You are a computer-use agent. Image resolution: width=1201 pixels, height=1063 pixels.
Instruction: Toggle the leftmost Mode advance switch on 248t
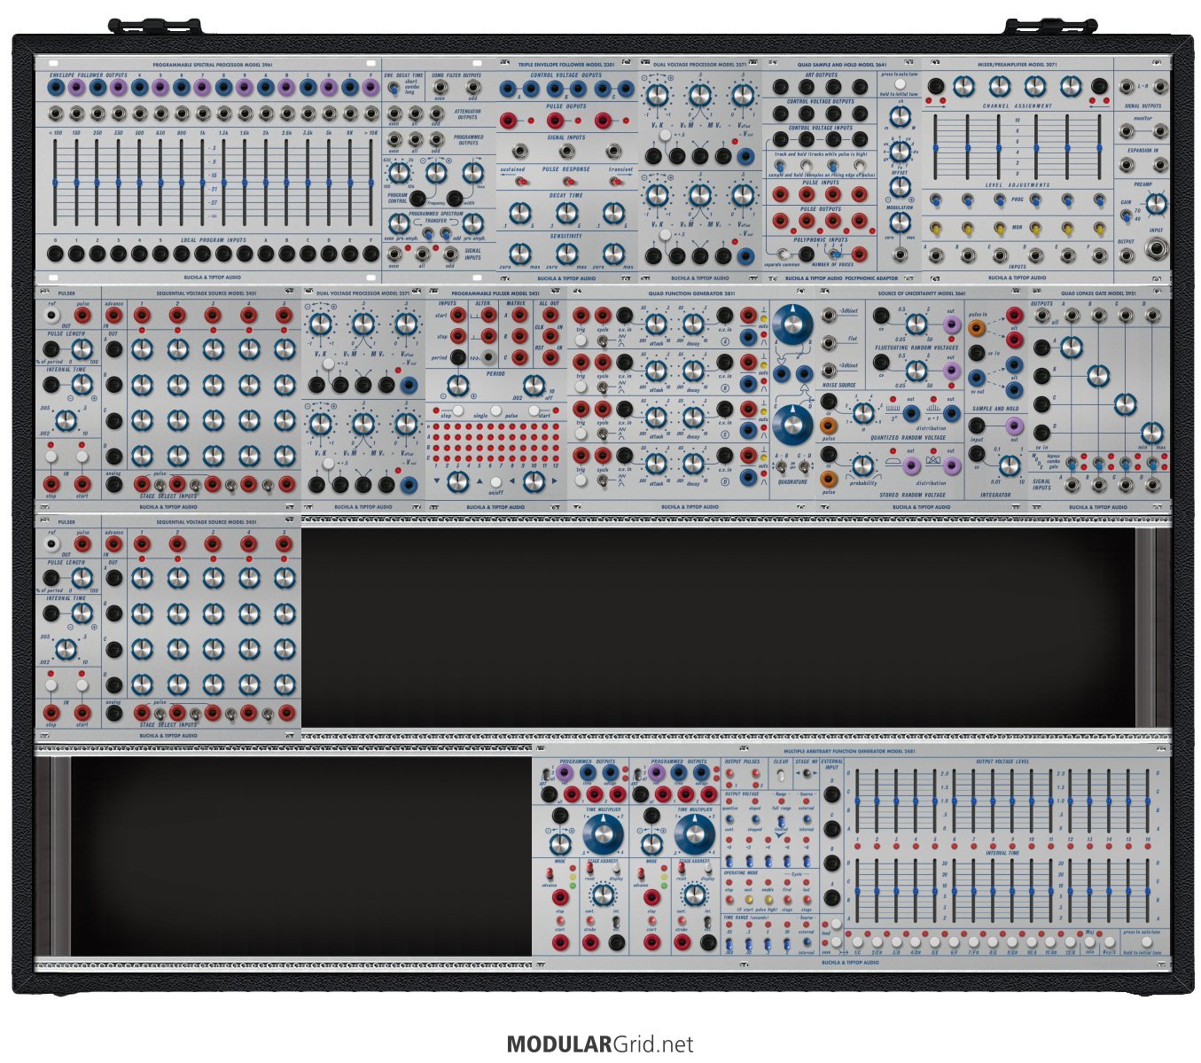click(550, 873)
